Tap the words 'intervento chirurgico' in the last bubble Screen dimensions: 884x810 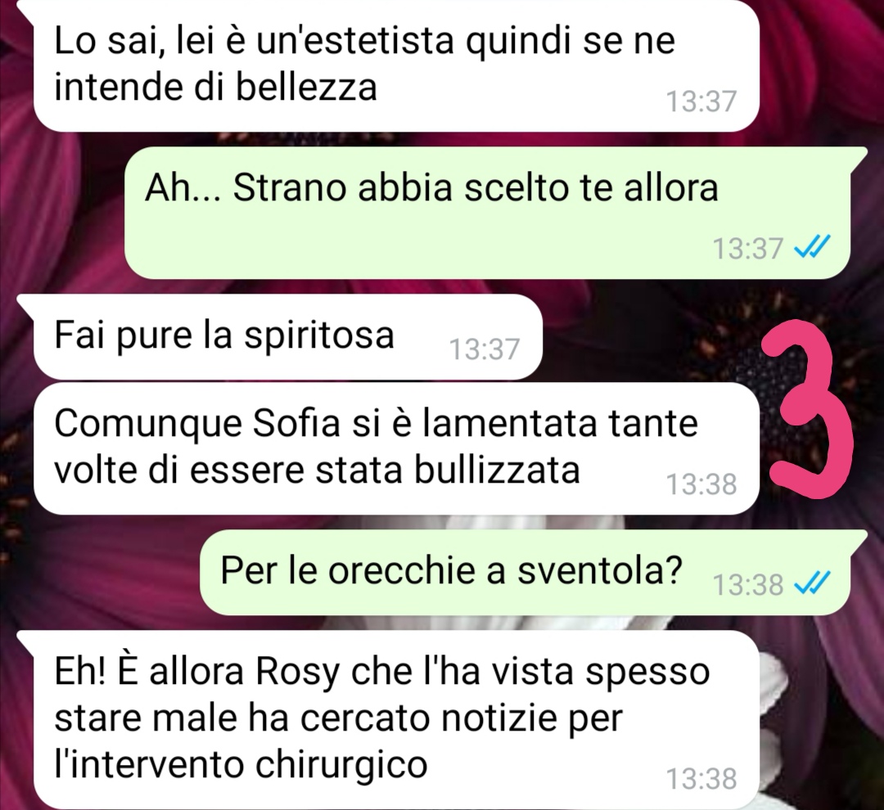click(x=241, y=765)
